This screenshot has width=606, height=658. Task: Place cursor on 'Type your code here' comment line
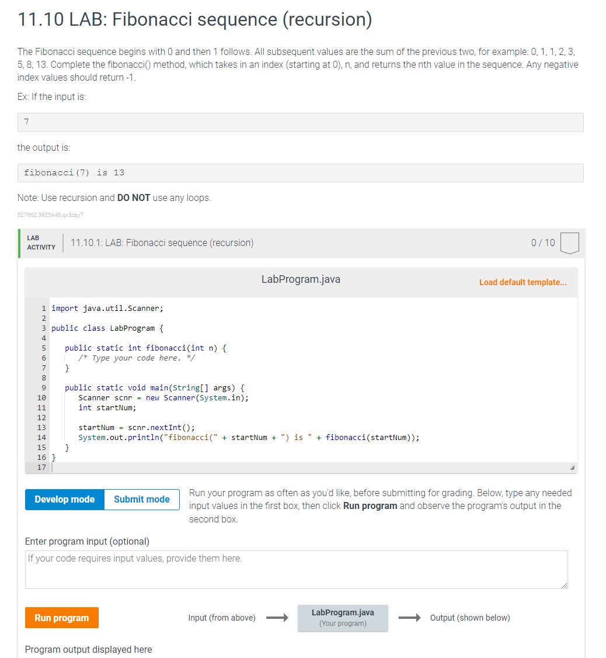pos(137,358)
